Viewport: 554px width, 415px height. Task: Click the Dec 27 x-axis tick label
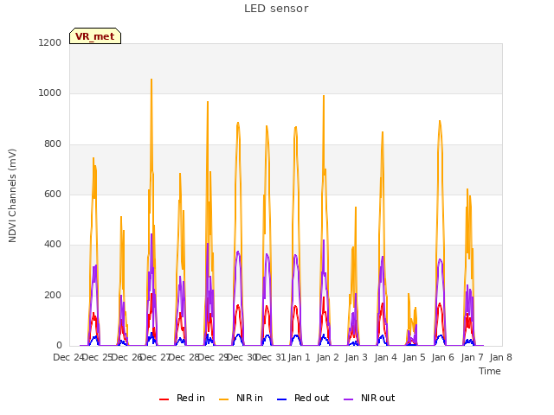[156, 357]
